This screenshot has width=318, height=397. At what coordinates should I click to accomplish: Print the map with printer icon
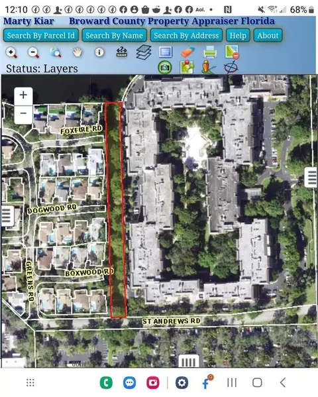(x=210, y=52)
